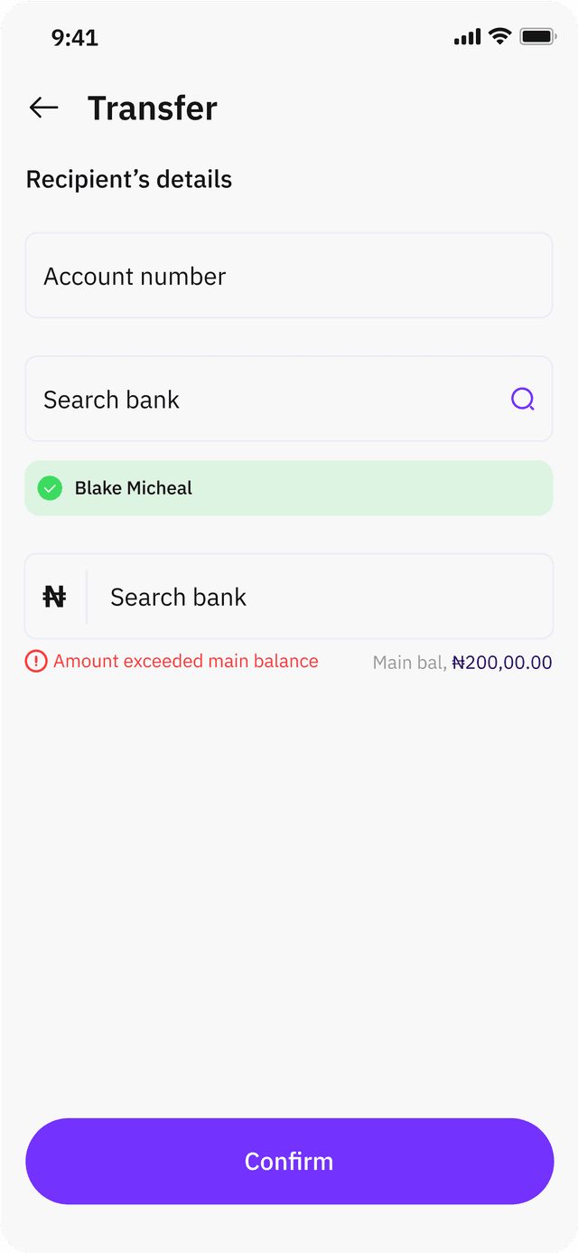Tap the amount field beside Naira symbol

tap(316, 597)
